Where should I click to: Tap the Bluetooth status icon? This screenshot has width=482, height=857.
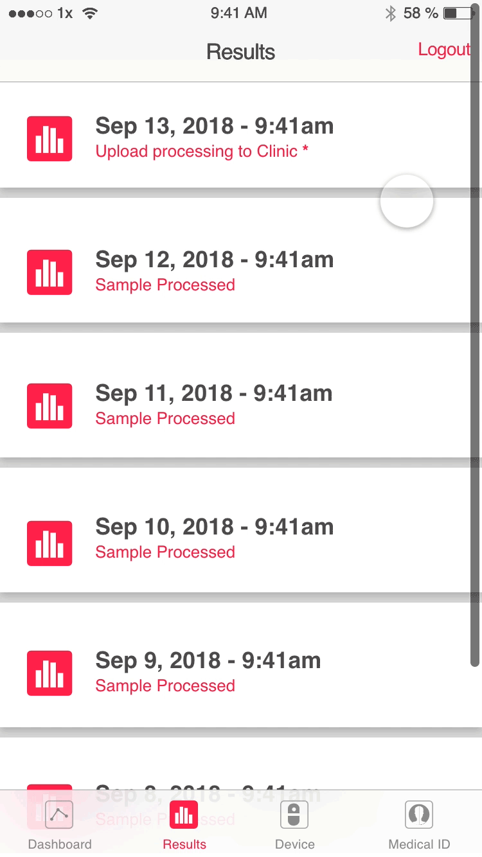pos(390,13)
